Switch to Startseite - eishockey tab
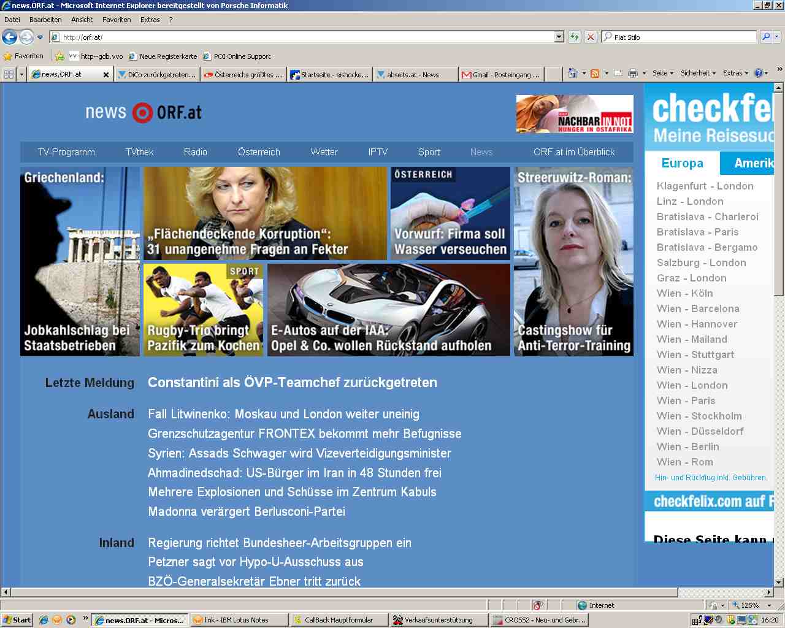The height and width of the screenshot is (628, 785). tap(330, 75)
